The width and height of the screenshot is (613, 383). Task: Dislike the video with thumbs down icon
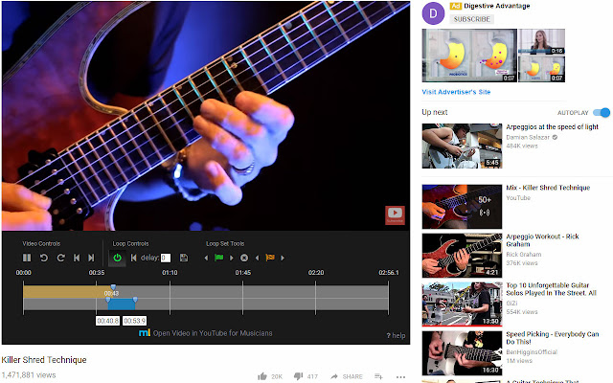click(298, 376)
